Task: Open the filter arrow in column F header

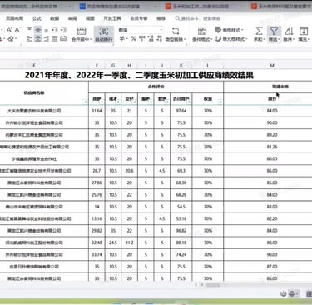Action: pyautogui.click(x=102, y=102)
